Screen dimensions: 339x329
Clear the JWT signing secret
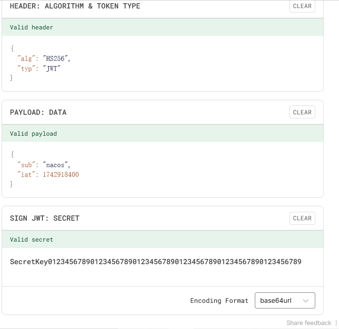pos(302,218)
